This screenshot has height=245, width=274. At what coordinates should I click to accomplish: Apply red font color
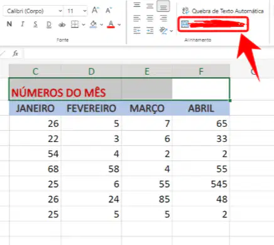tap(111, 24)
